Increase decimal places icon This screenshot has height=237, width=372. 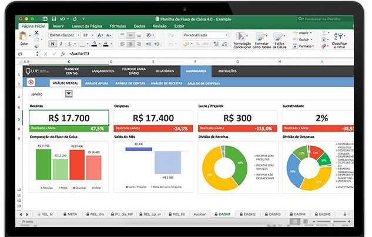(x=216, y=44)
